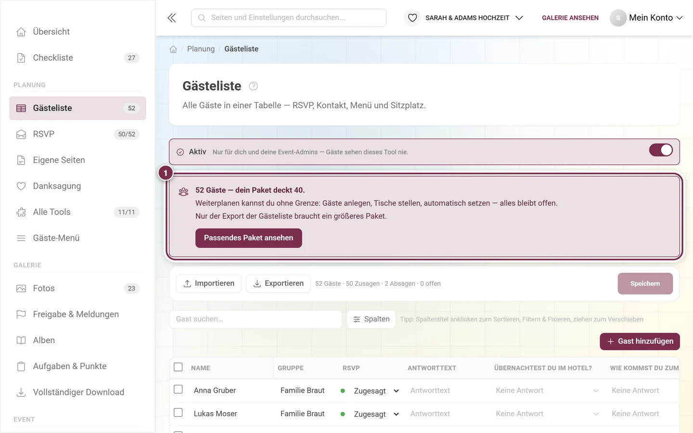The height and width of the screenshot is (433, 693).
Task: Click the RSVP envelope icon in sidebar
Action: pyautogui.click(x=21, y=134)
